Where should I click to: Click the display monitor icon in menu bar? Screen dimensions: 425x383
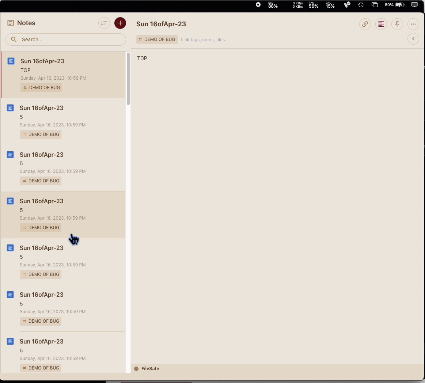point(414,5)
